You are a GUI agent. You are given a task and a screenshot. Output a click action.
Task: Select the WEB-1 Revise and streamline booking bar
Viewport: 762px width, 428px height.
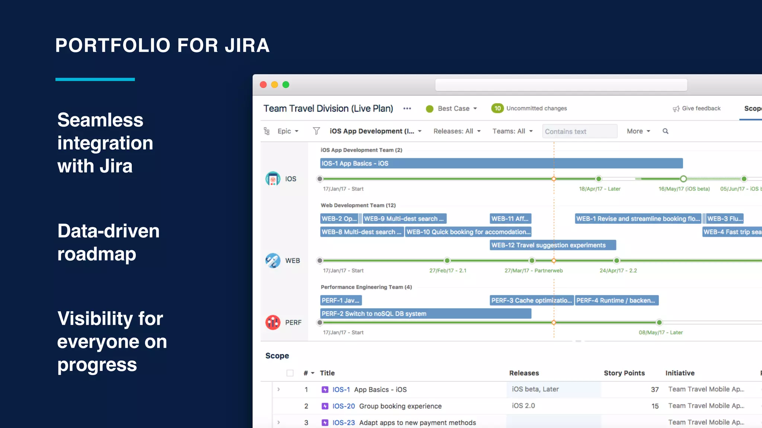(x=638, y=218)
